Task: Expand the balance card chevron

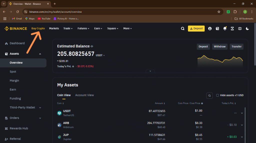Action: point(150,71)
